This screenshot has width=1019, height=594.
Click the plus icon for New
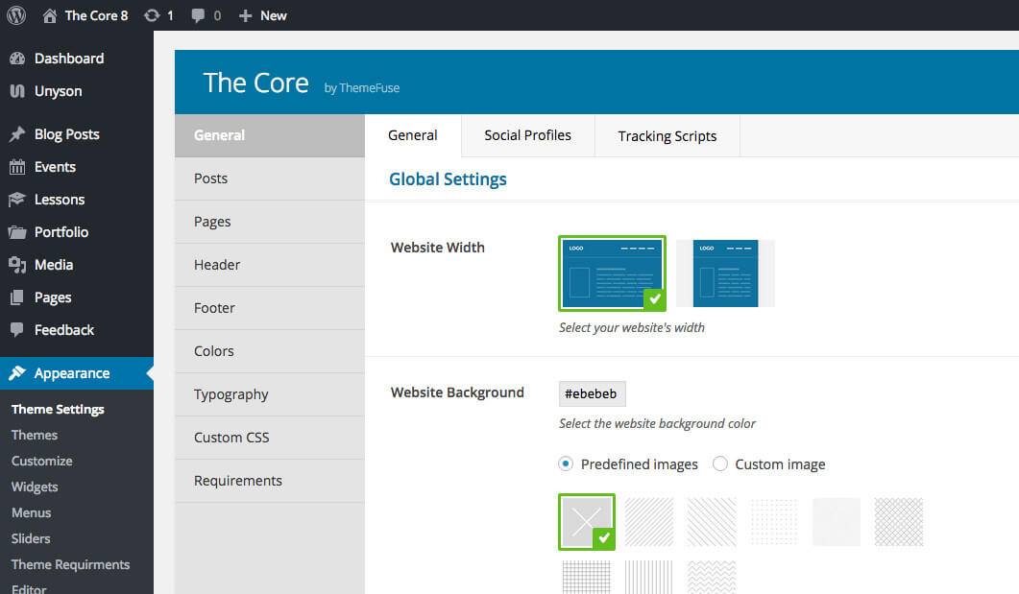point(245,15)
